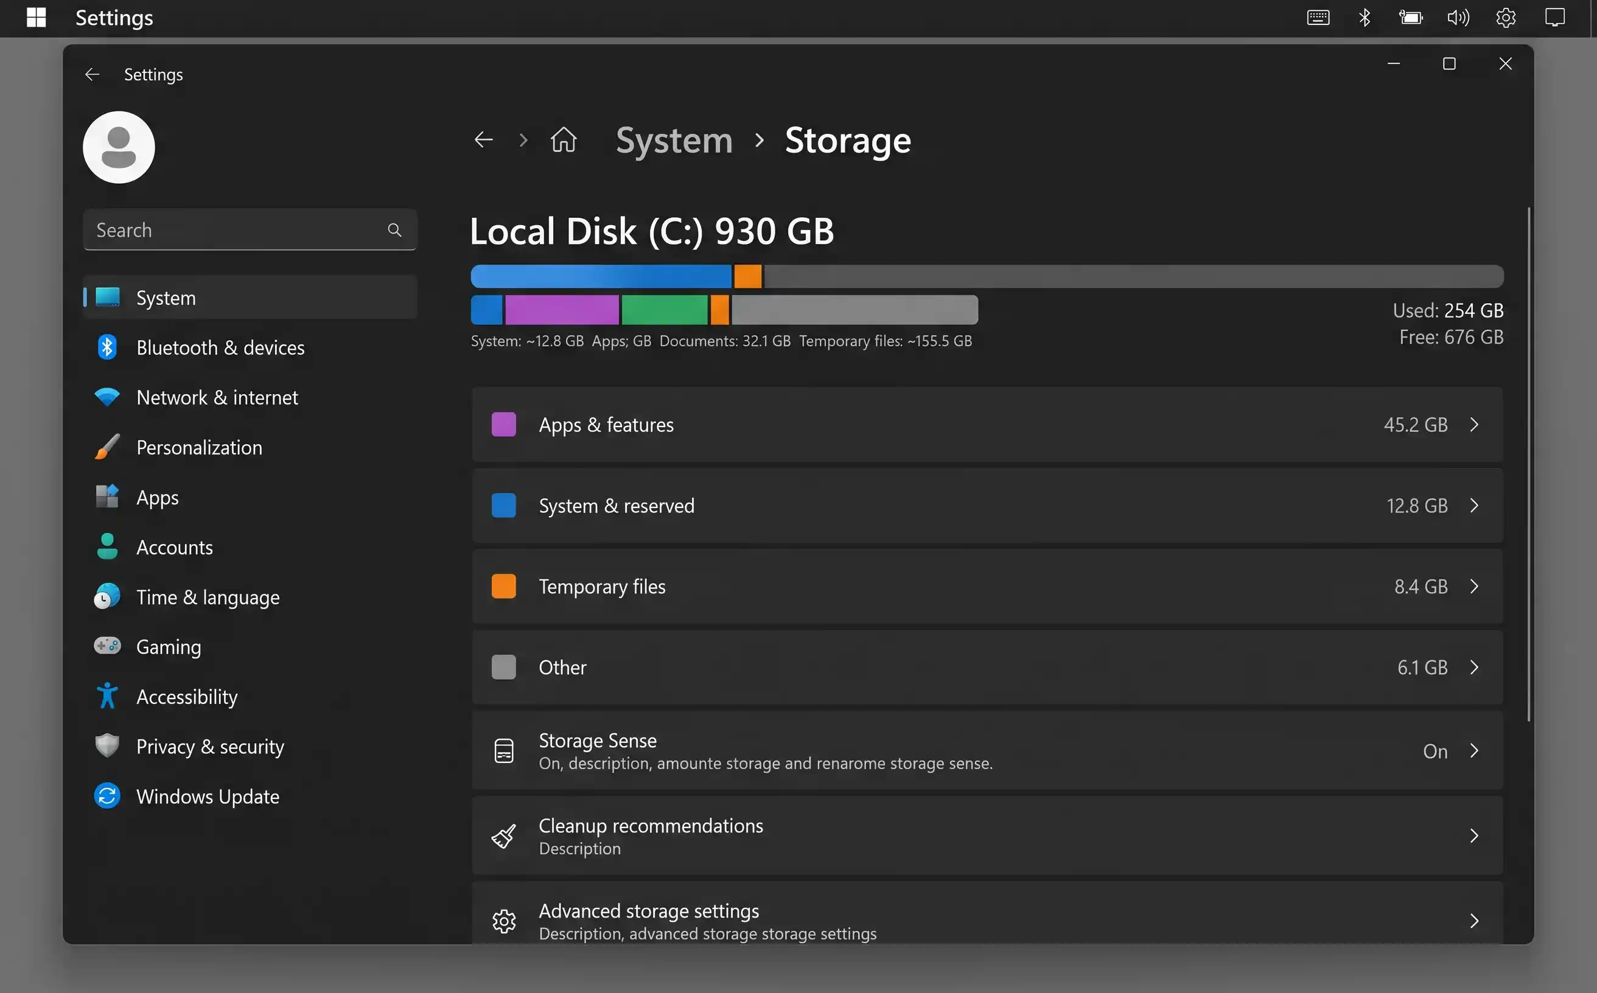Click the Search settings field
The width and height of the screenshot is (1597, 993).
pyautogui.click(x=250, y=230)
